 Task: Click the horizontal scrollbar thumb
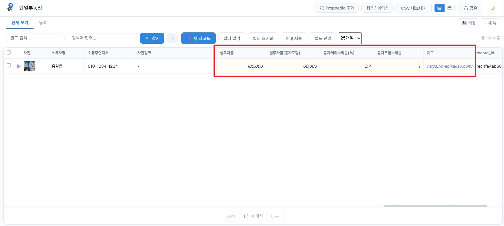coord(435,206)
